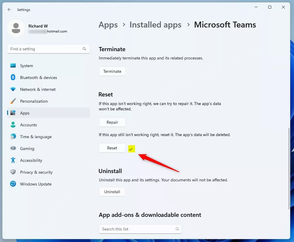Click the Network wifi icon

pos(13,89)
